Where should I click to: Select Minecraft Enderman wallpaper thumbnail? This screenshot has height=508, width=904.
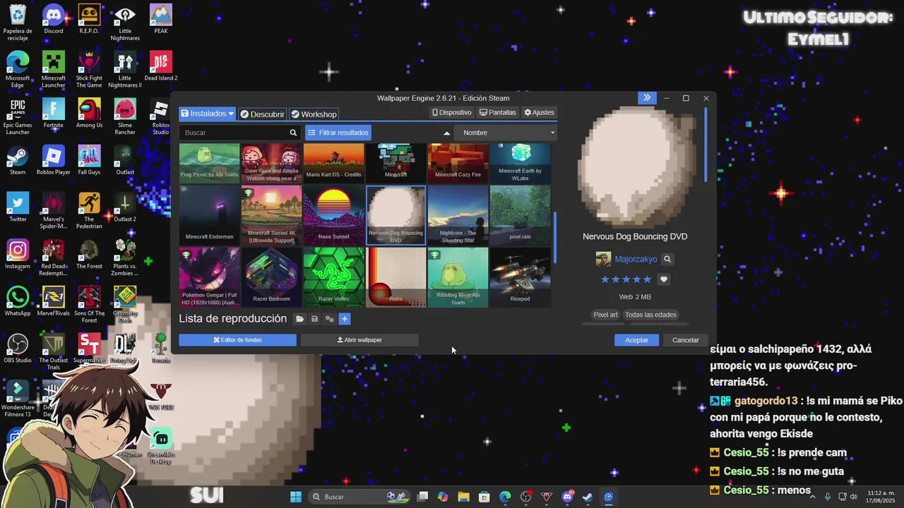tap(209, 215)
